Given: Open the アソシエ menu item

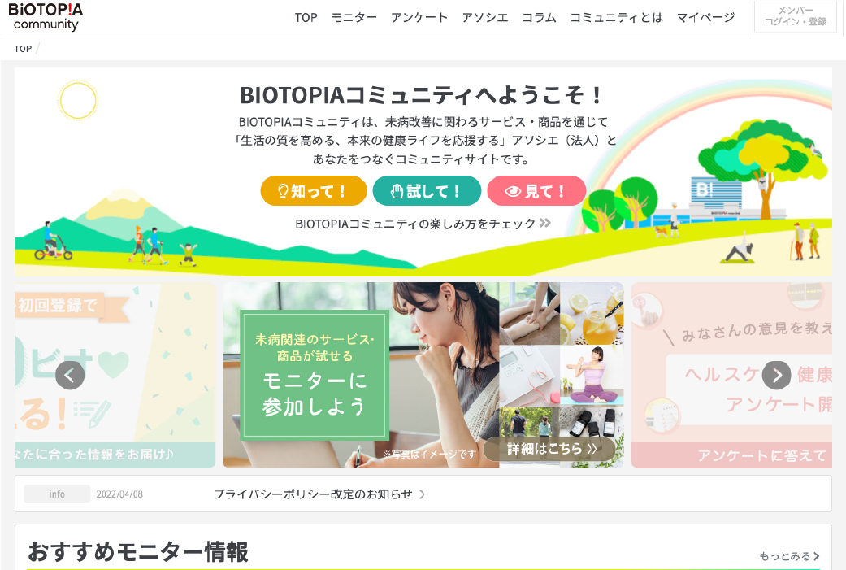Looking at the screenshot, I should coord(485,18).
